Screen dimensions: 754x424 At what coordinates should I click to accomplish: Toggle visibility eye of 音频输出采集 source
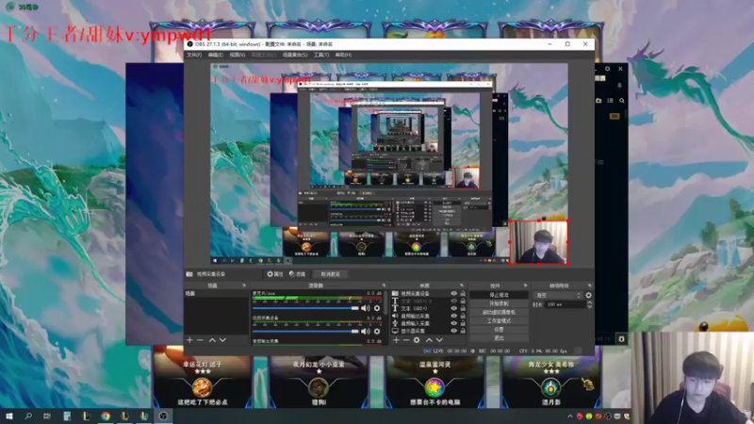coord(453,316)
